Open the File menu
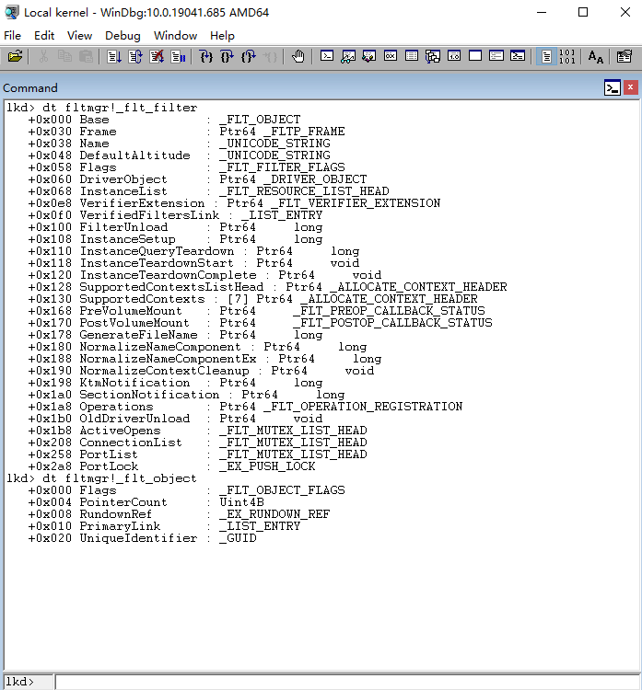This screenshot has width=642, height=690. tap(12, 36)
